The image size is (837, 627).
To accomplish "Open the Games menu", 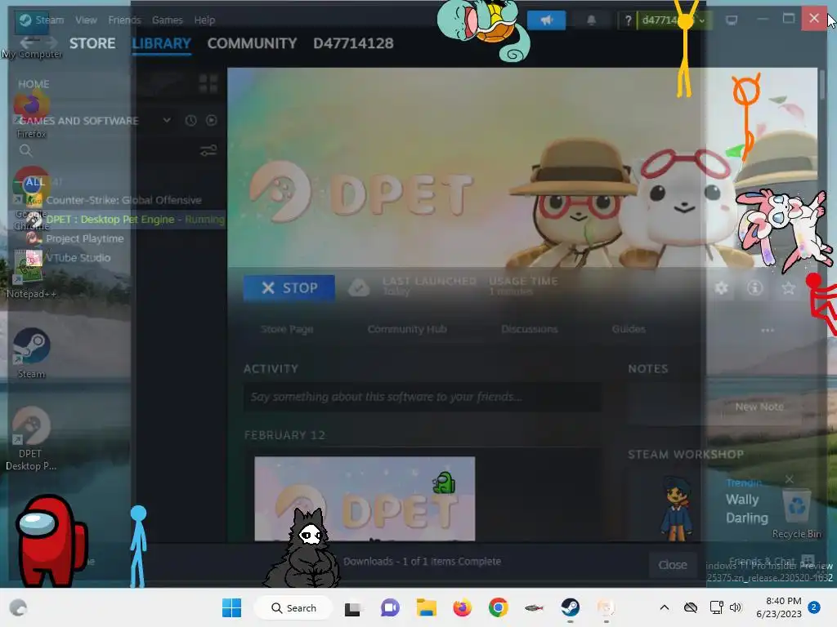I will click(167, 20).
